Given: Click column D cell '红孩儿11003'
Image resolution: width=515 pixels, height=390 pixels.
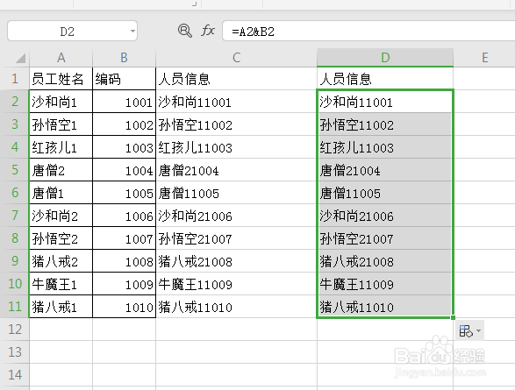Looking at the screenshot, I should [x=385, y=147].
